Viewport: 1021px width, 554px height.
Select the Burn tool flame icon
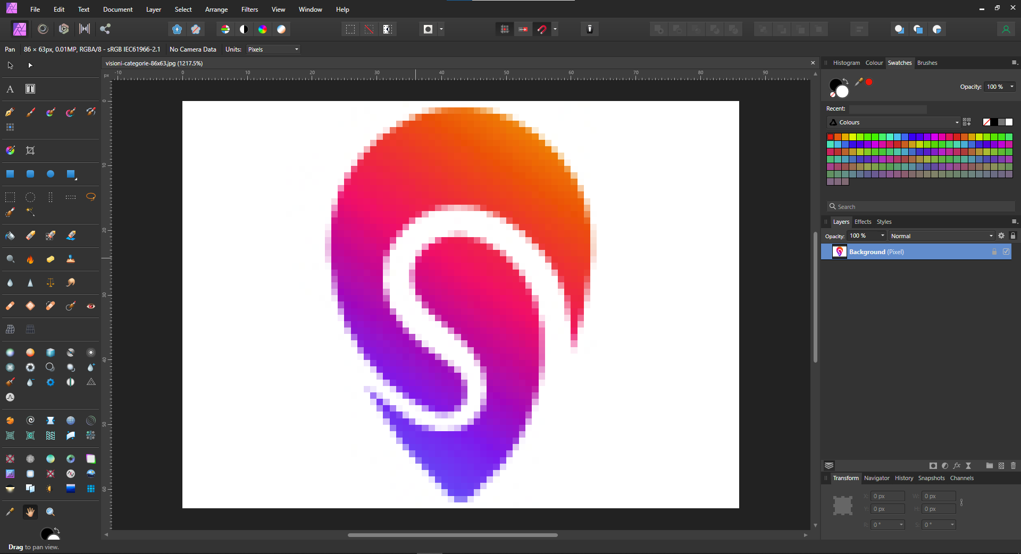pyautogui.click(x=30, y=259)
